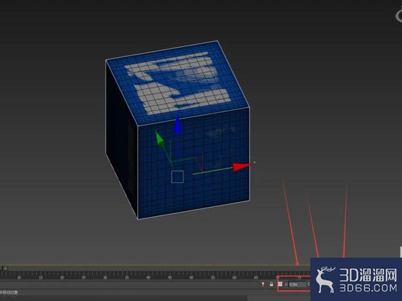Viewport: 402px width, 301px height.
Task: Jump to frame 20 on the track bar
Action: coord(62,277)
